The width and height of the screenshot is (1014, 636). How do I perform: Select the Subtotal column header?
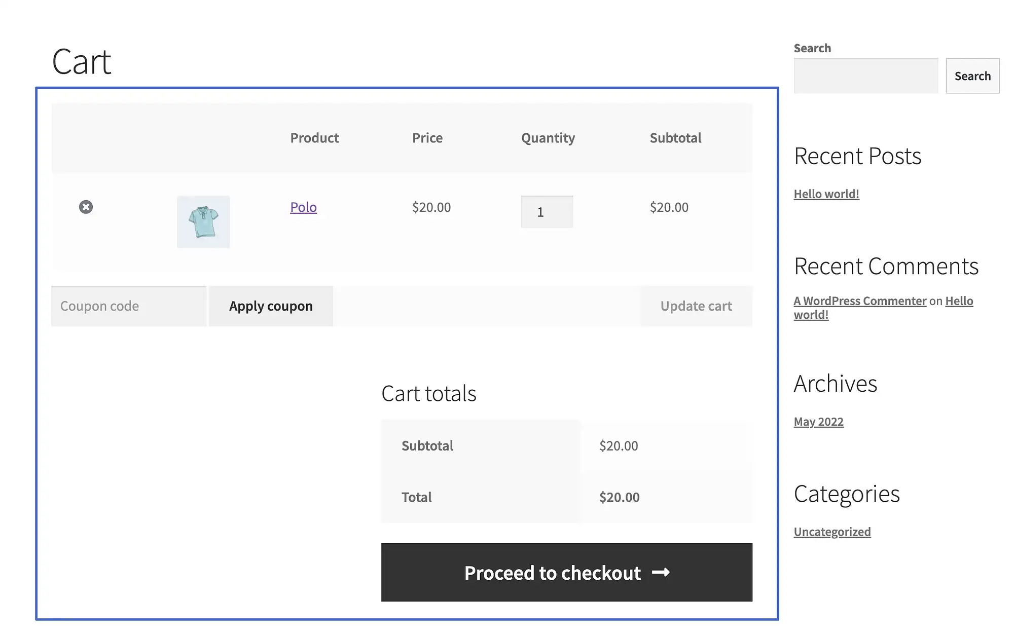(675, 137)
